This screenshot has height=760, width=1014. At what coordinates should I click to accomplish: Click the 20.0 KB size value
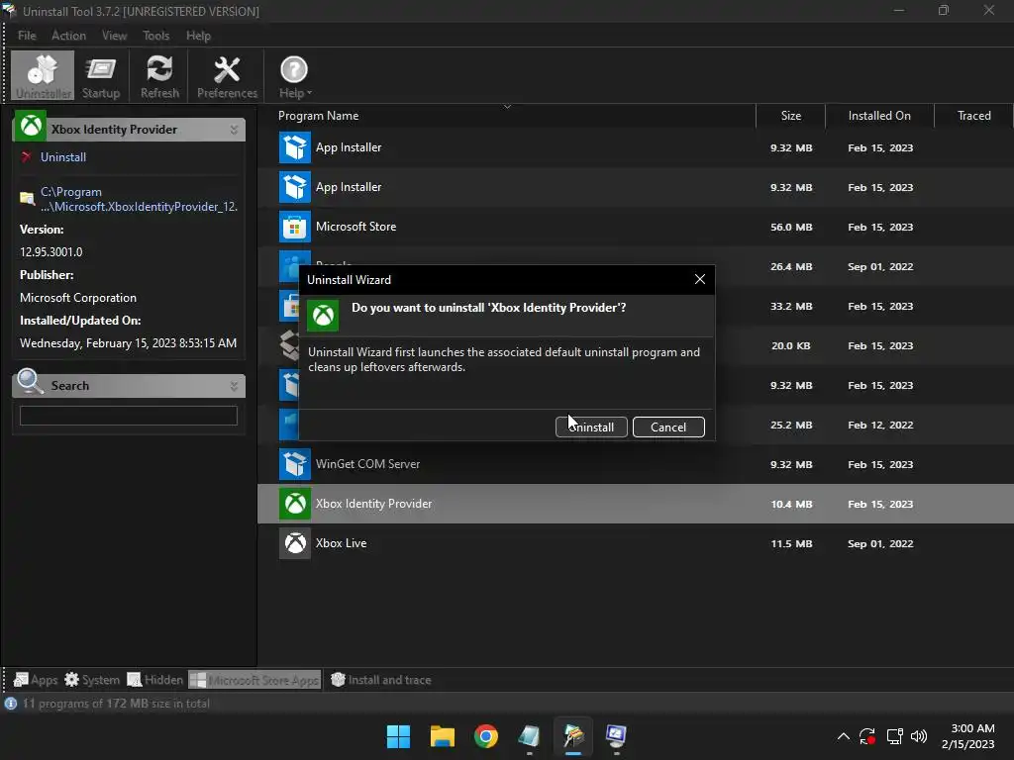(x=791, y=345)
